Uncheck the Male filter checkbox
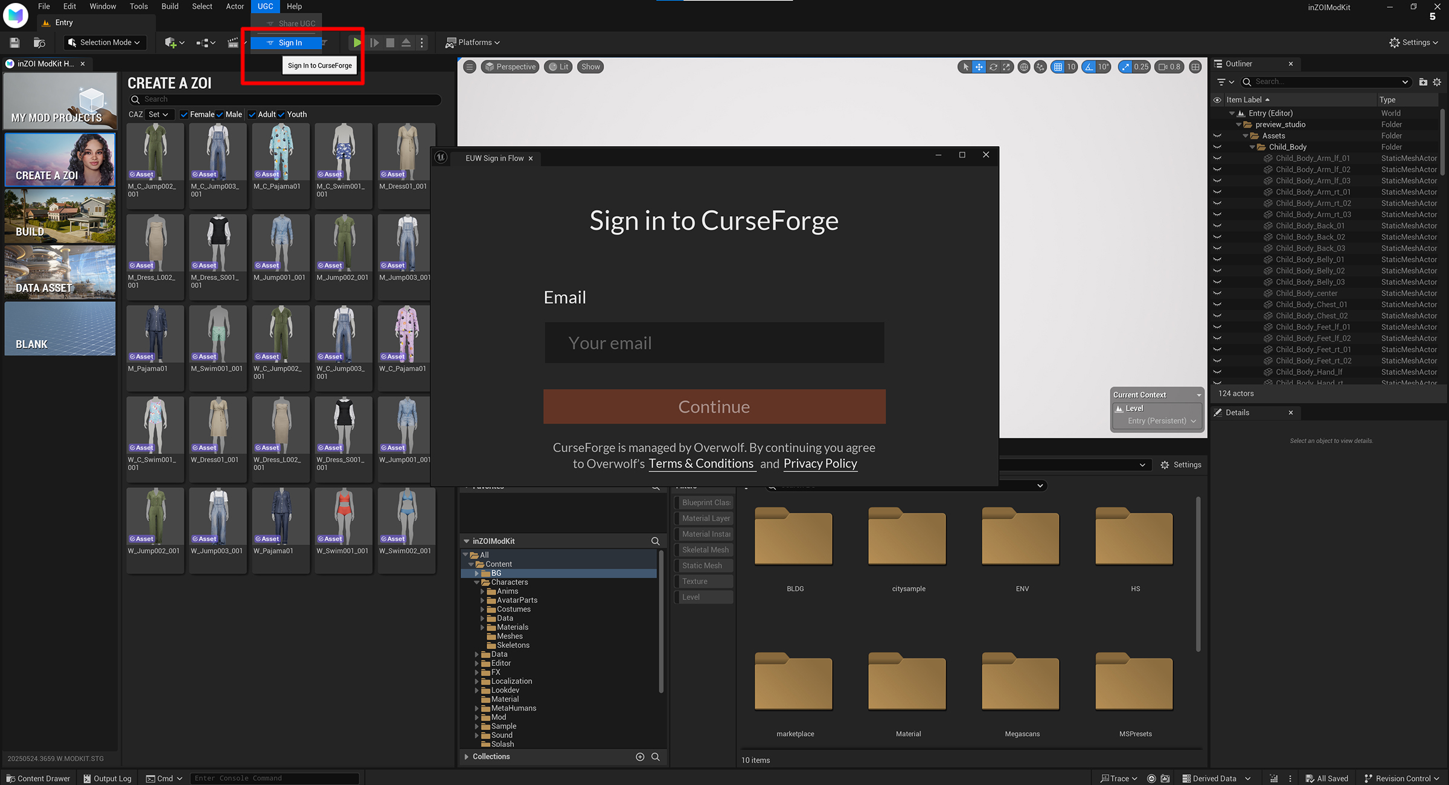The height and width of the screenshot is (785, 1449). (x=220, y=115)
